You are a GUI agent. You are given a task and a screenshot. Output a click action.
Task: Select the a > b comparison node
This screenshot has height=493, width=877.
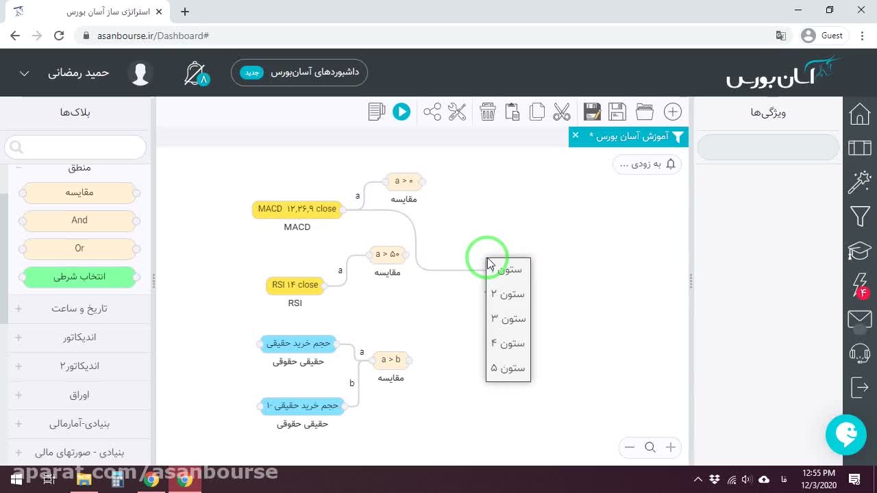[391, 359]
